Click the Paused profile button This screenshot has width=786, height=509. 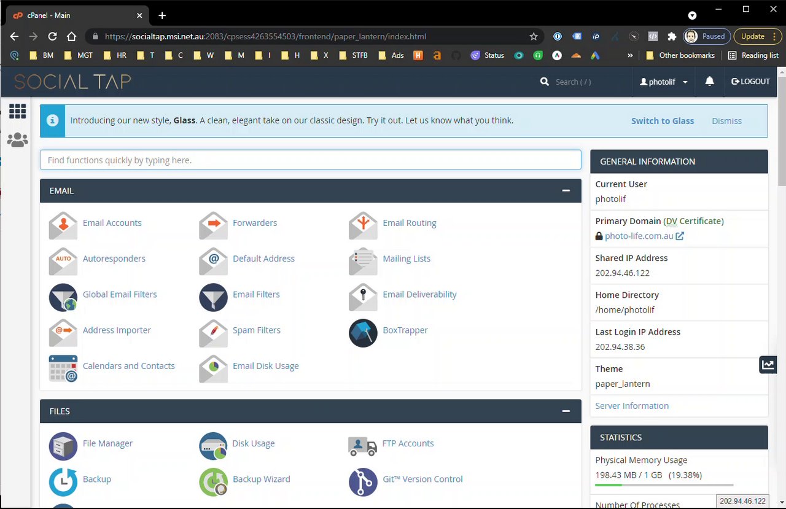[707, 36]
